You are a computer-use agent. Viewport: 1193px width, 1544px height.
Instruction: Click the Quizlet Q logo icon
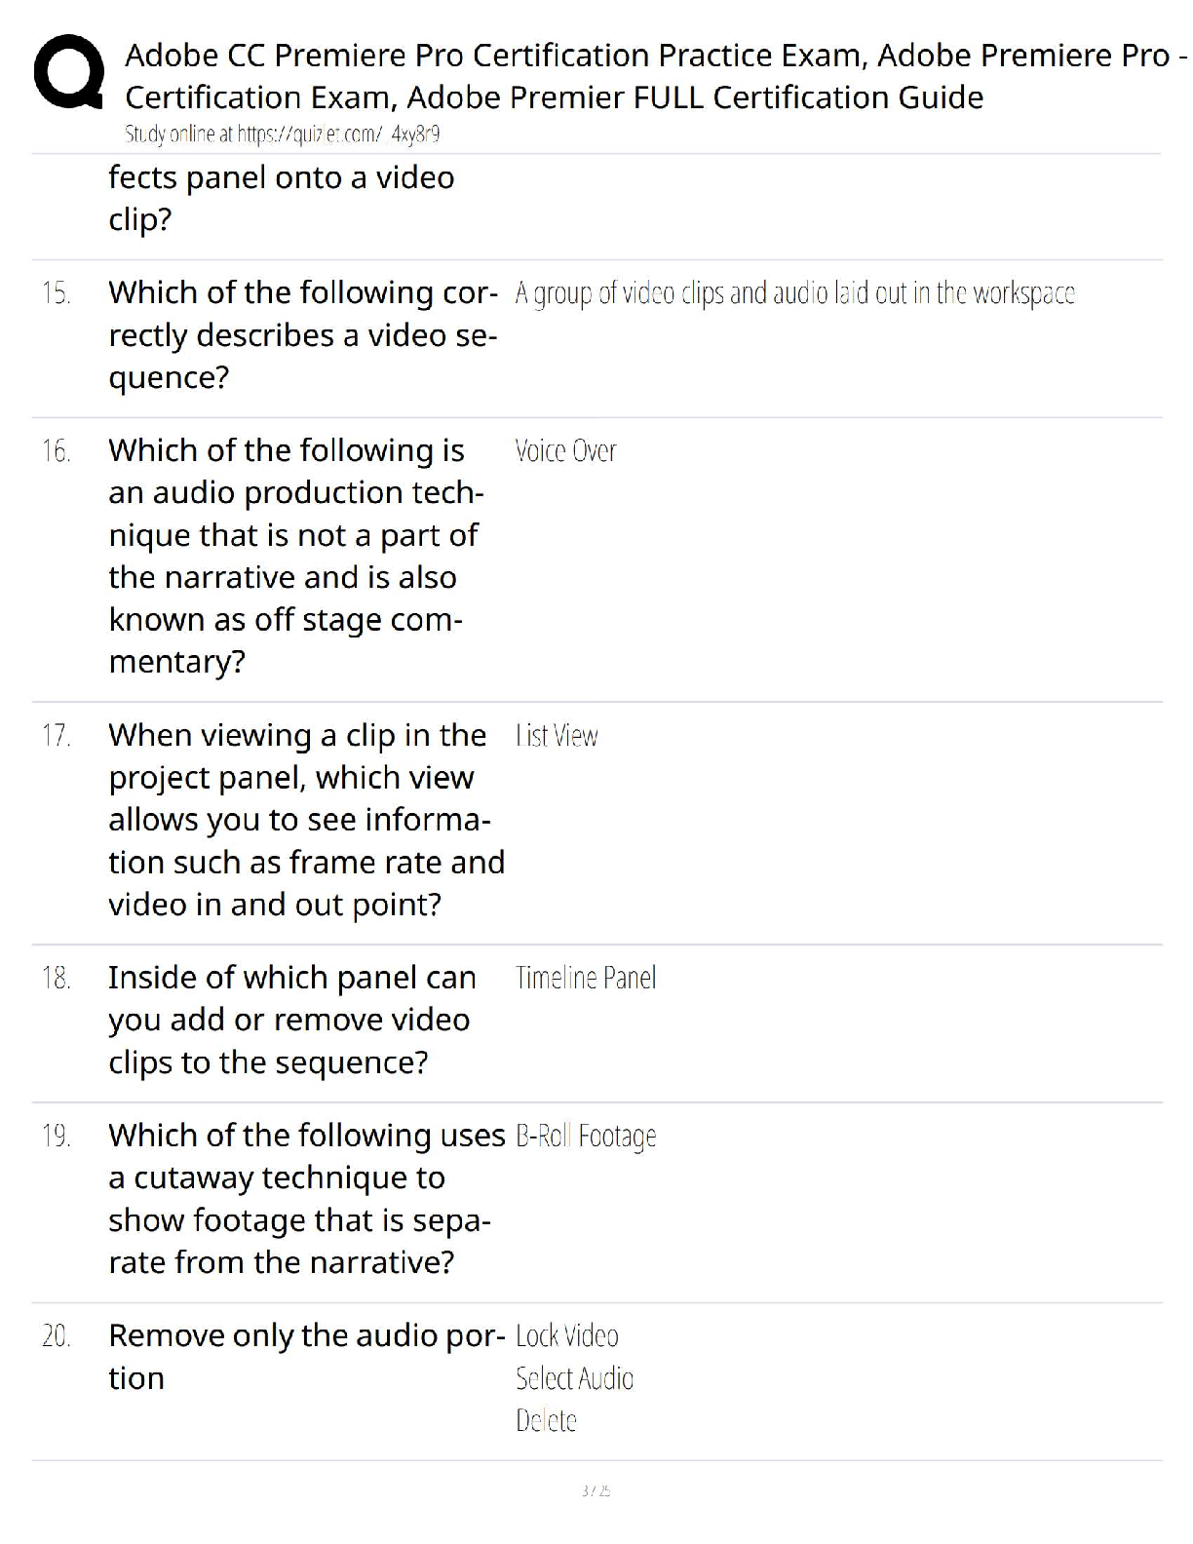pyautogui.click(x=68, y=72)
